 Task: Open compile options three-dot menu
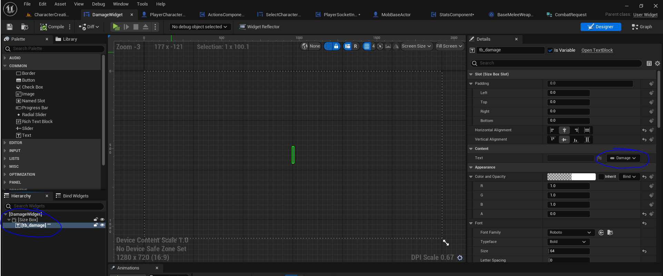coord(70,27)
